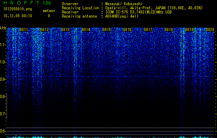217x138 pixels.
Task: Click the 0820 time marker
Action: point(210,30)
